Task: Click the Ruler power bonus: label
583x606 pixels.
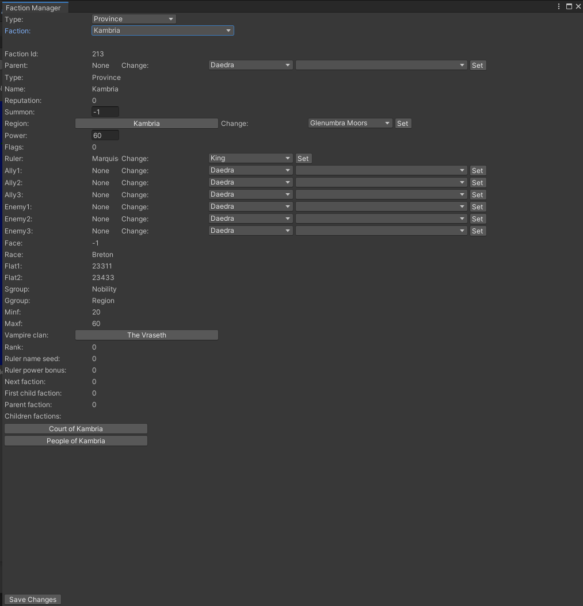Action: pyautogui.click(x=35, y=370)
